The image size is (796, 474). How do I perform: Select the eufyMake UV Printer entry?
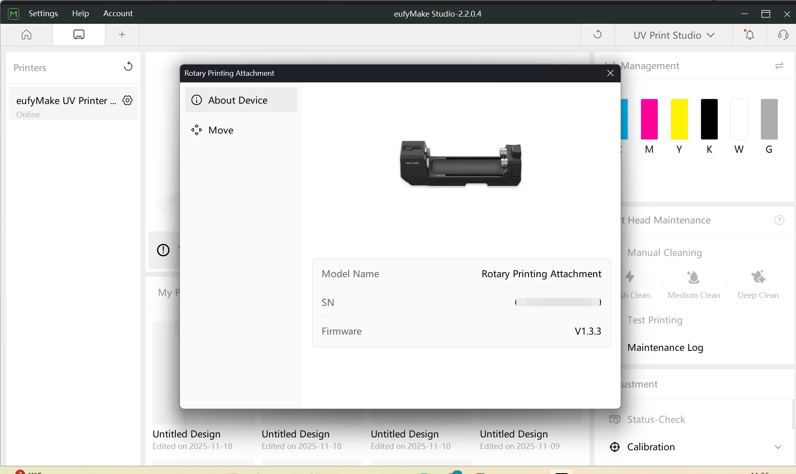73,104
